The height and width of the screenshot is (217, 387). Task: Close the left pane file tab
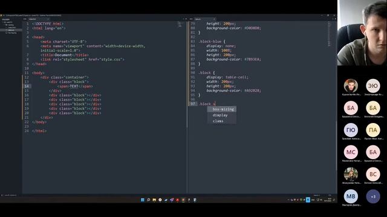(48, 19)
